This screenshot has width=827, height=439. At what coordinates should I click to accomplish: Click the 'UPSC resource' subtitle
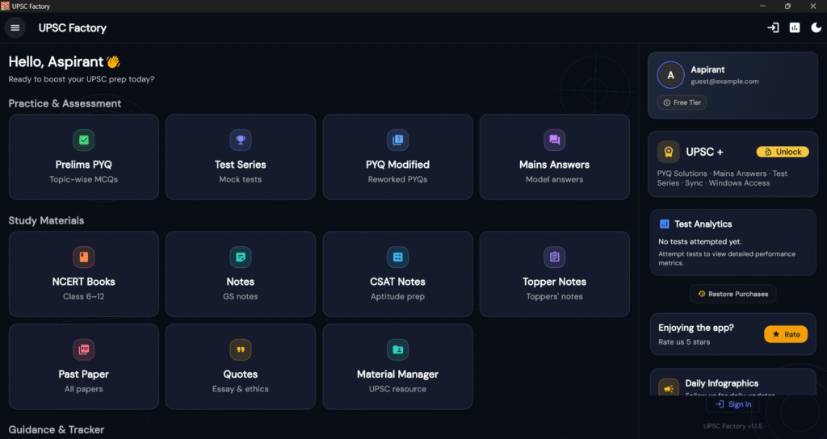tap(397, 389)
